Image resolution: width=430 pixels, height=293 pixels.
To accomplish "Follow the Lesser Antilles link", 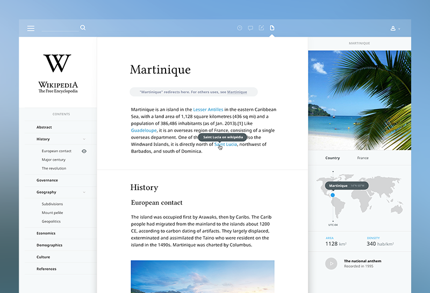I will point(208,109).
